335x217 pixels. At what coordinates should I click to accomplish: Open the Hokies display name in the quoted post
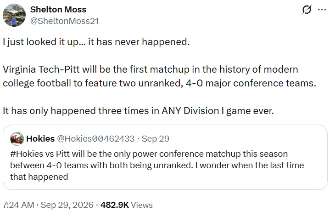pos(40,139)
